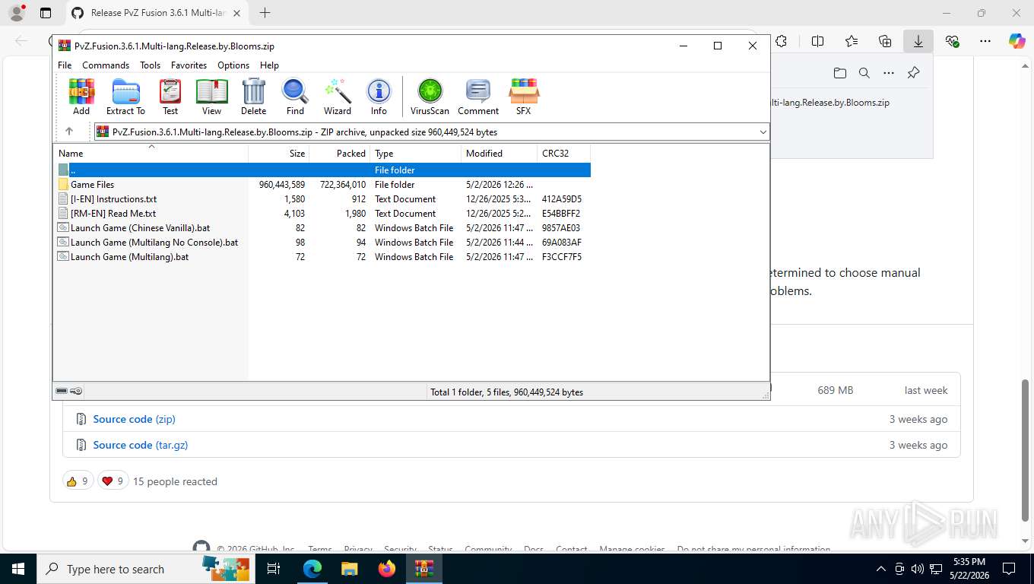Open the Favorites menu
The height and width of the screenshot is (584, 1034).
coord(189,65)
